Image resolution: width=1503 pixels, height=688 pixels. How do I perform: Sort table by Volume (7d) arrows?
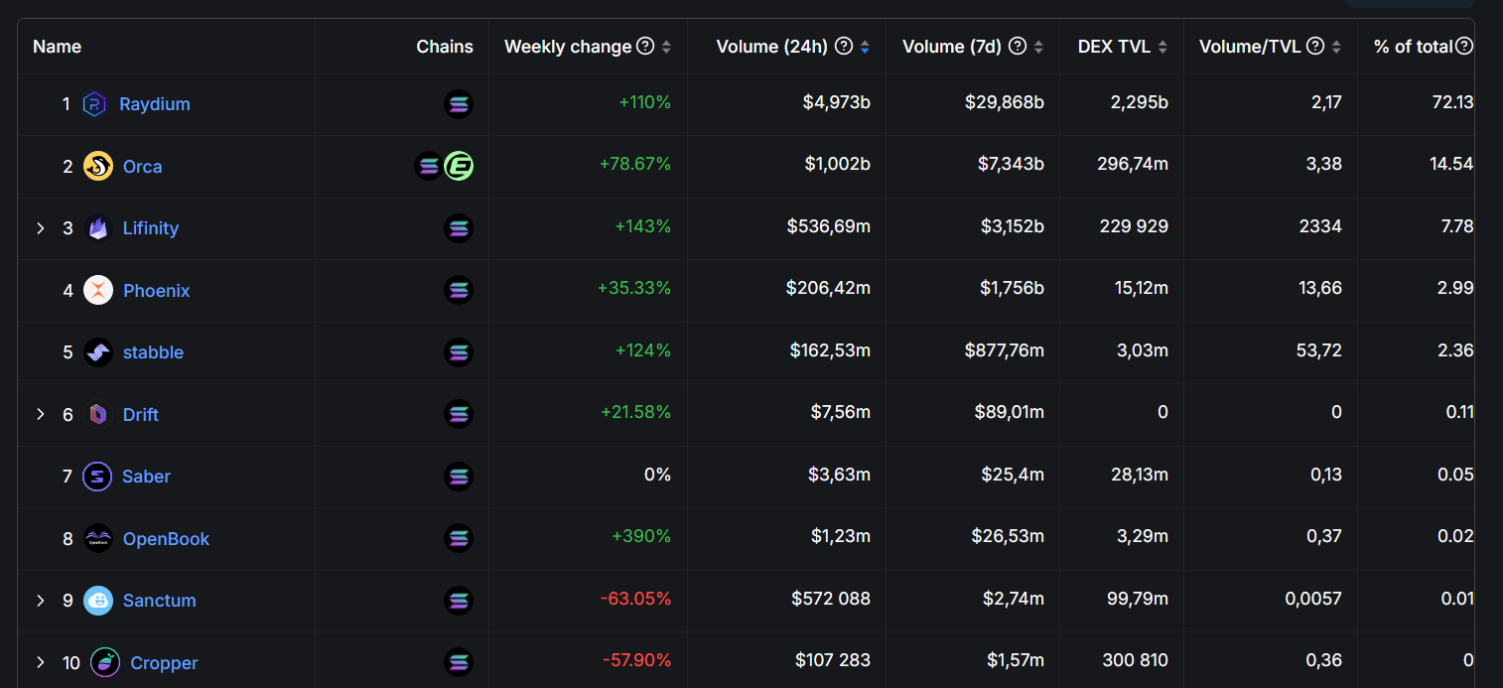pyautogui.click(x=1038, y=47)
